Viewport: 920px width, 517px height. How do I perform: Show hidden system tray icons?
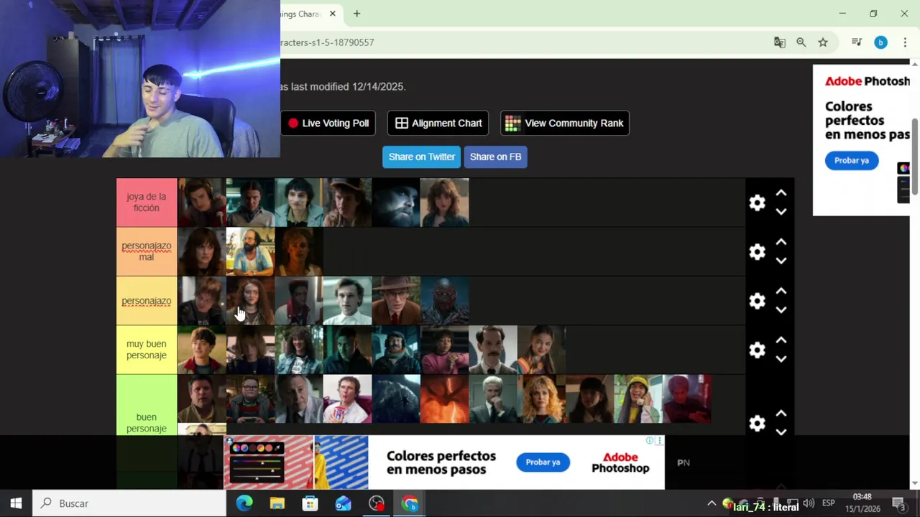click(712, 503)
